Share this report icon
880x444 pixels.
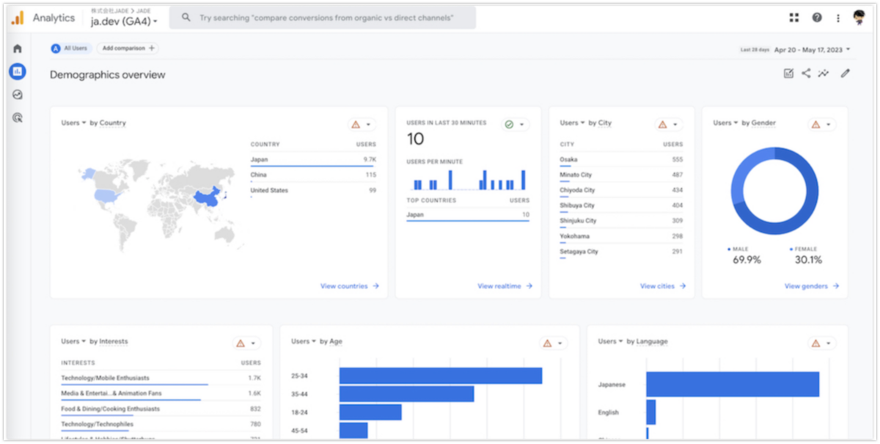(806, 73)
